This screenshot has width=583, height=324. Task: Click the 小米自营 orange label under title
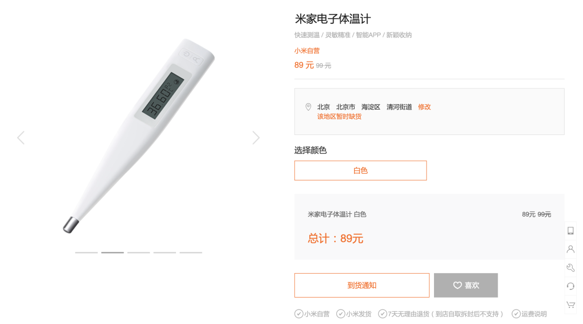click(x=307, y=51)
